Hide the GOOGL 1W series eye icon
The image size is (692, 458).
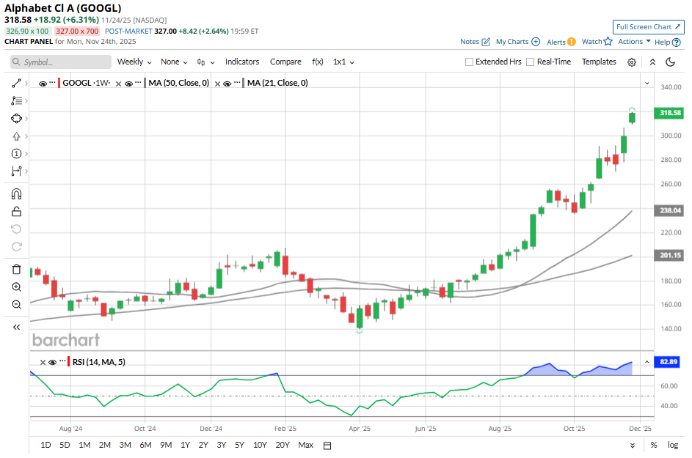pos(43,84)
